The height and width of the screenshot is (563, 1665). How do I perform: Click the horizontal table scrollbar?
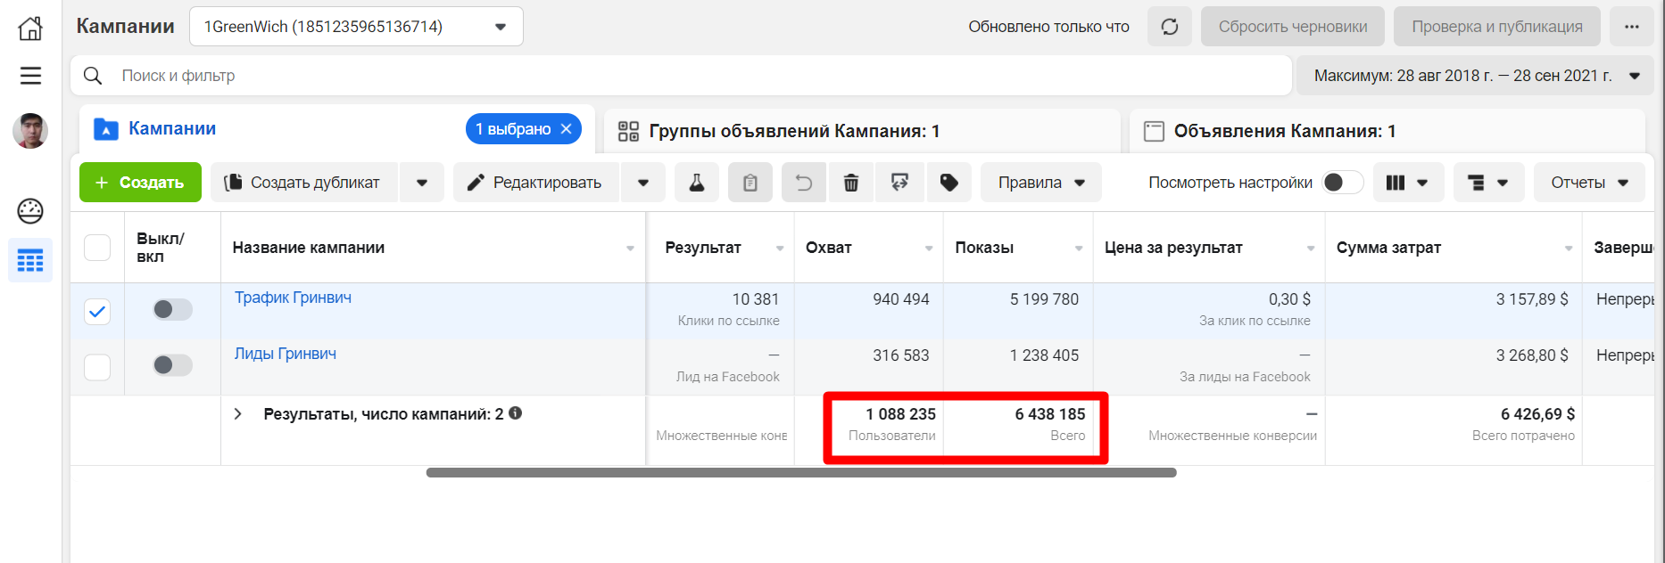tap(800, 473)
